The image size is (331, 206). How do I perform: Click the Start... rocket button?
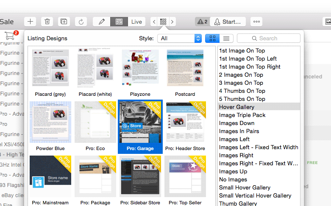tap(228, 22)
